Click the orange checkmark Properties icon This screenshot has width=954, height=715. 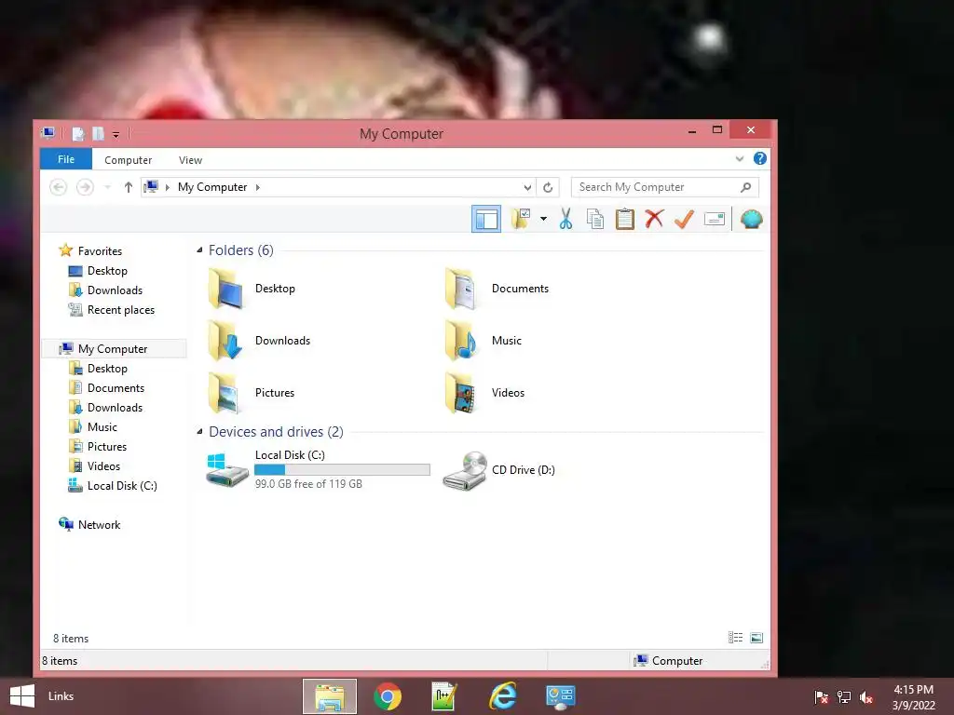click(684, 219)
